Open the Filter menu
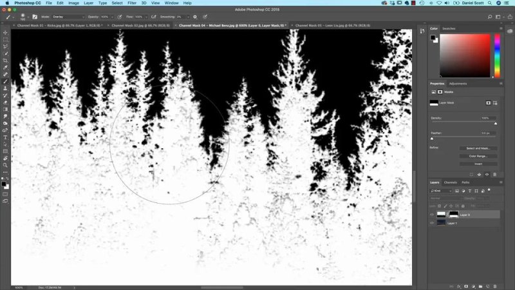515x290 pixels. click(132, 3)
